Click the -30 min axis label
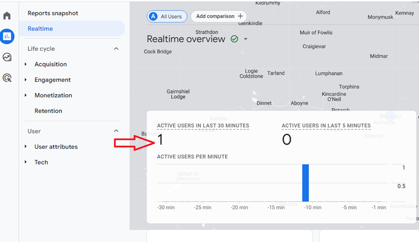 (166, 207)
